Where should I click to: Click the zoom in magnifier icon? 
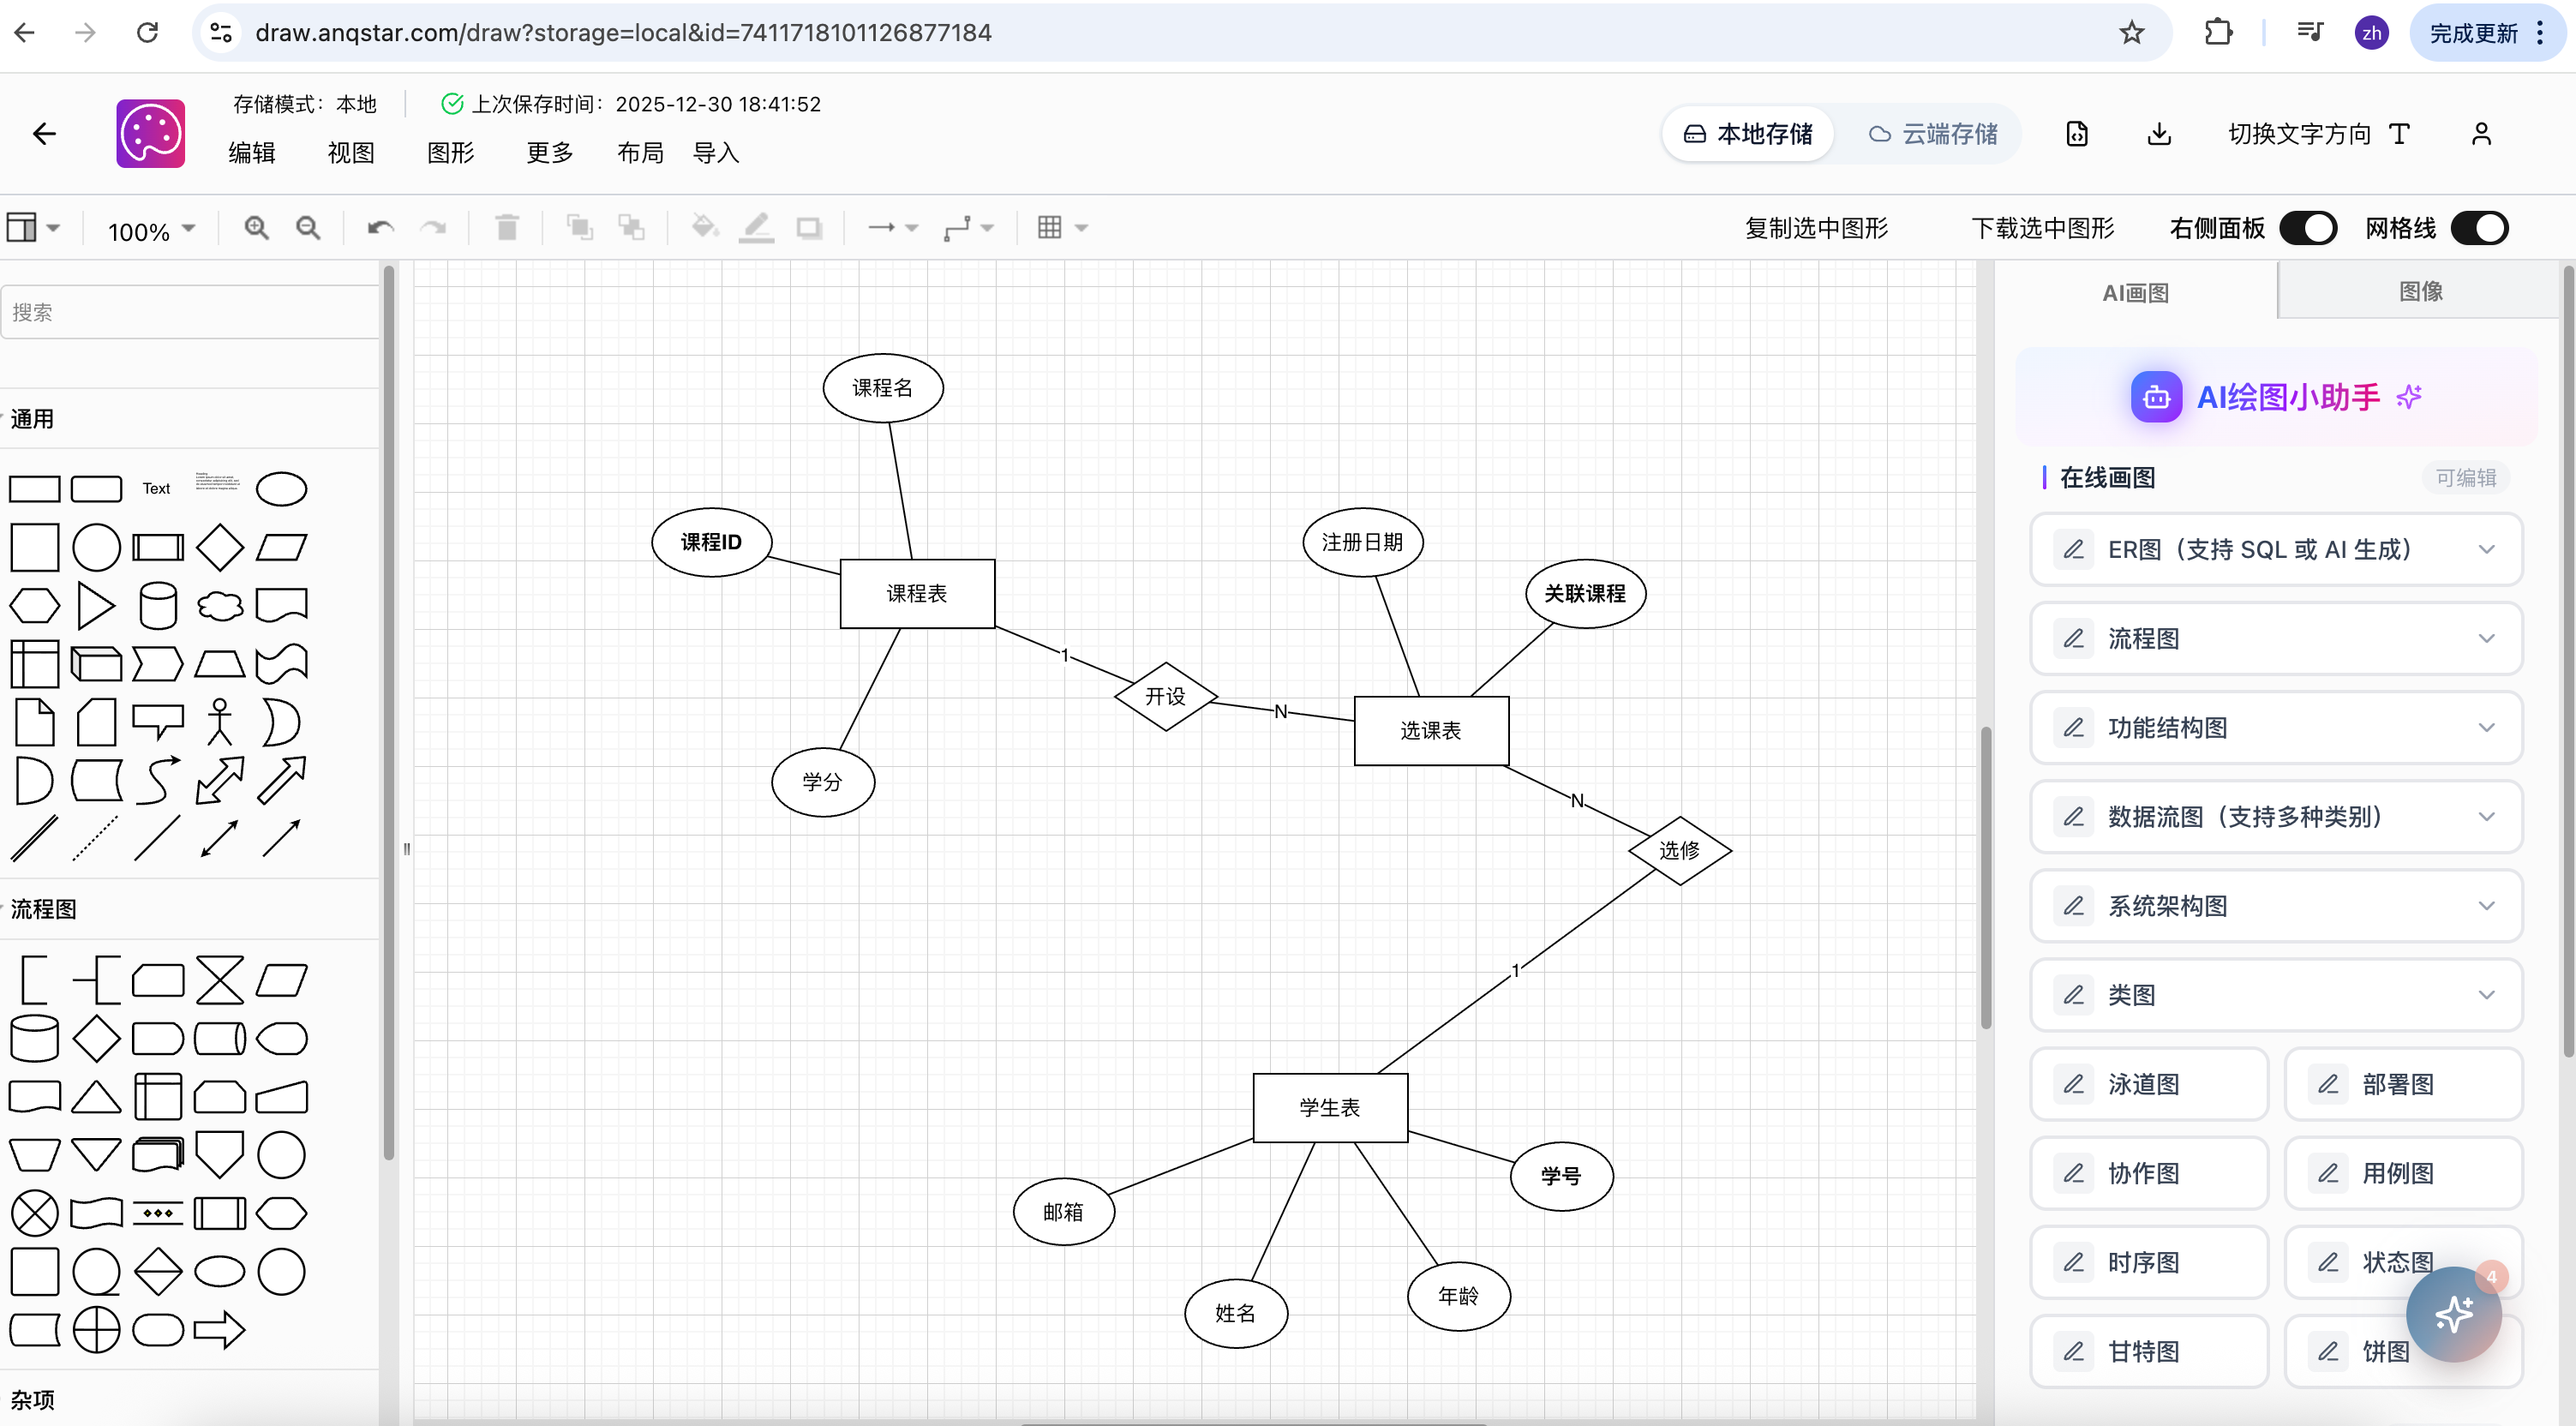tap(257, 228)
